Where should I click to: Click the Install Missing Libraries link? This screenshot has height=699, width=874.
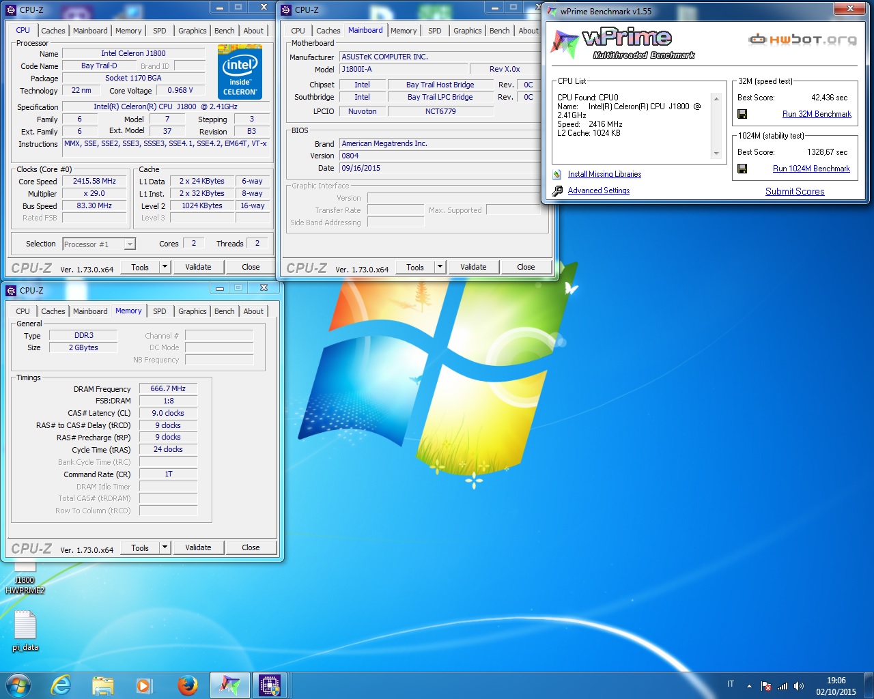[604, 174]
